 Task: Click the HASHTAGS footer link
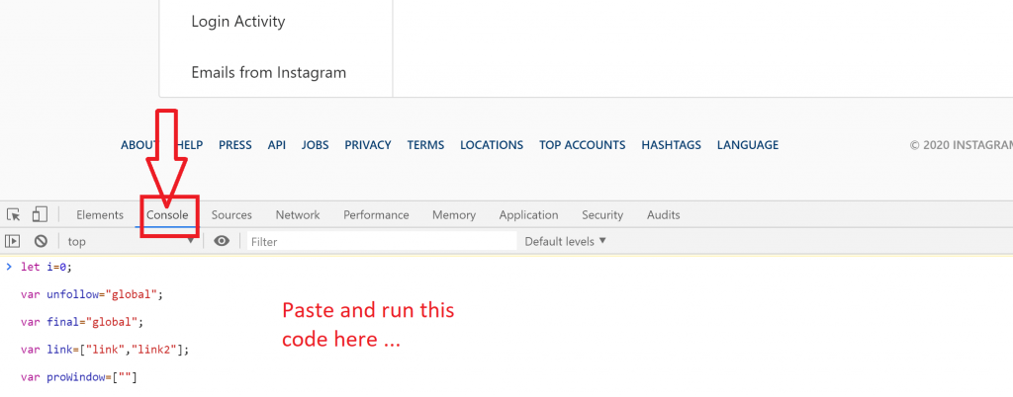click(x=672, y=145)
